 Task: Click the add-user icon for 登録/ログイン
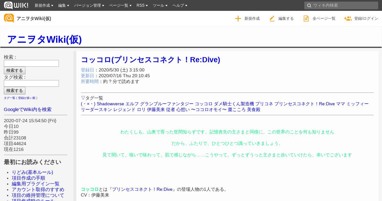[348, 19]
